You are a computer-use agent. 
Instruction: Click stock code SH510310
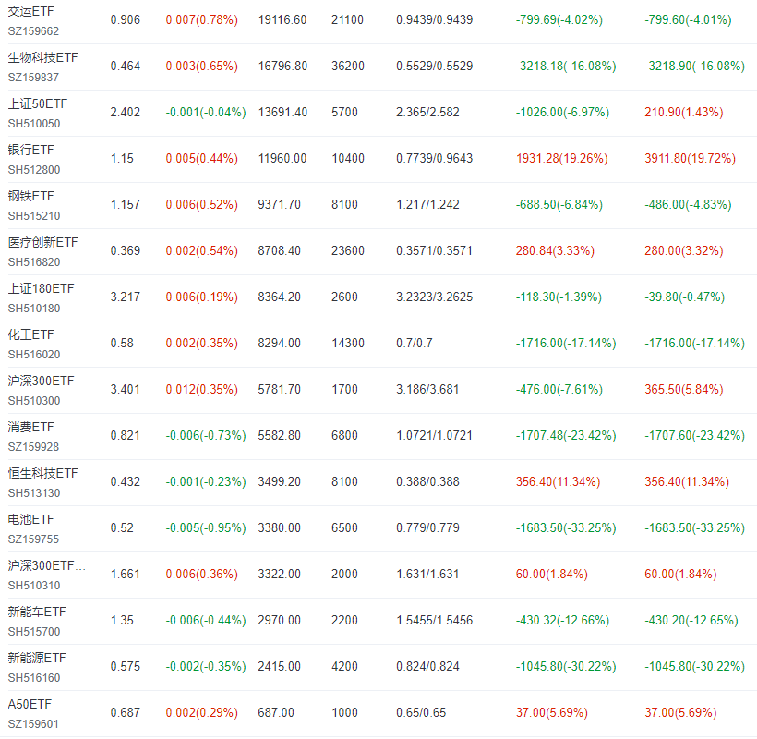tap(34, 586)
